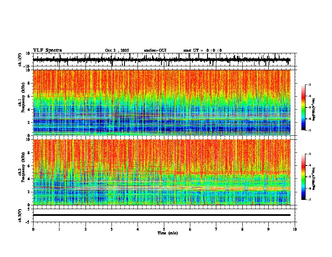Click the 'start UT = 0 : 0 : 0' label
332x257 pixels.
click(202, 50)
